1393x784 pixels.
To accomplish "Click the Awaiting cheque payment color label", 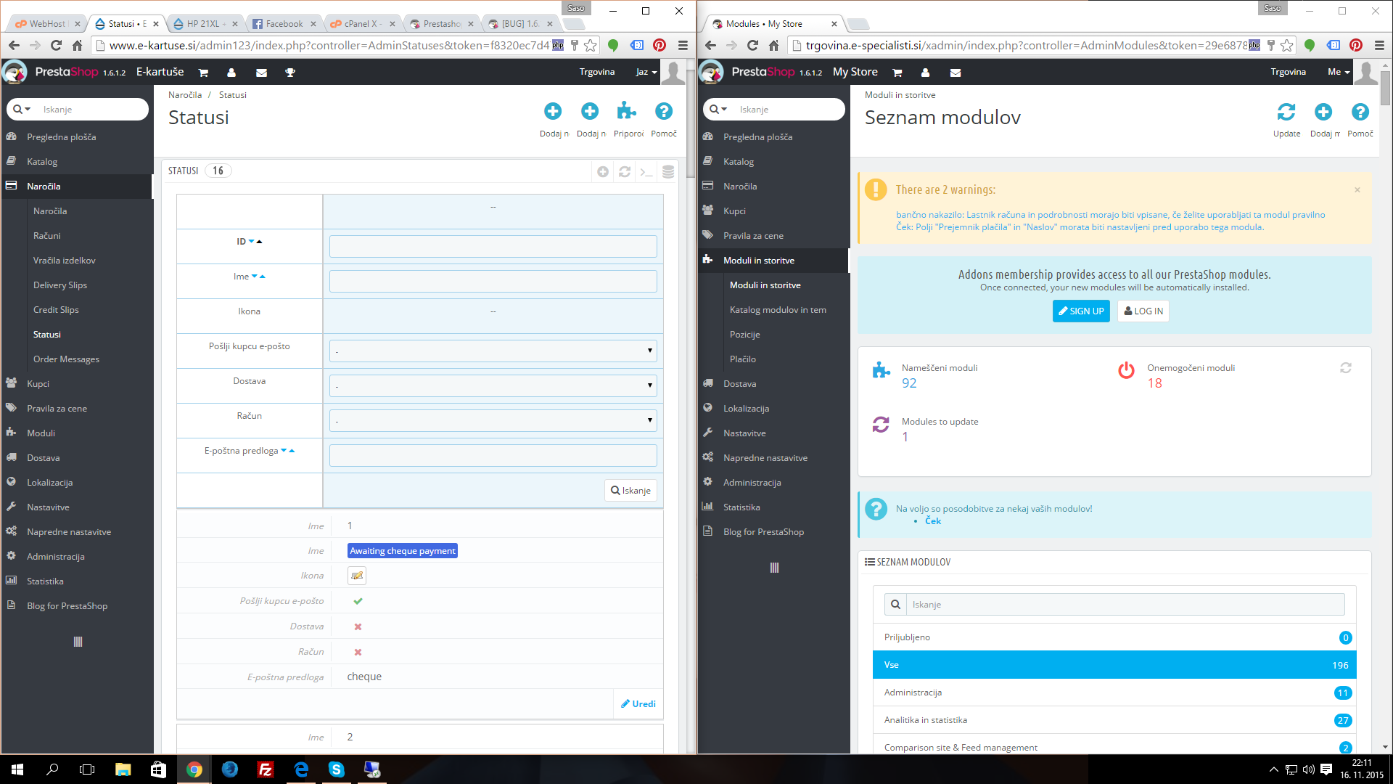I will 402,551.
